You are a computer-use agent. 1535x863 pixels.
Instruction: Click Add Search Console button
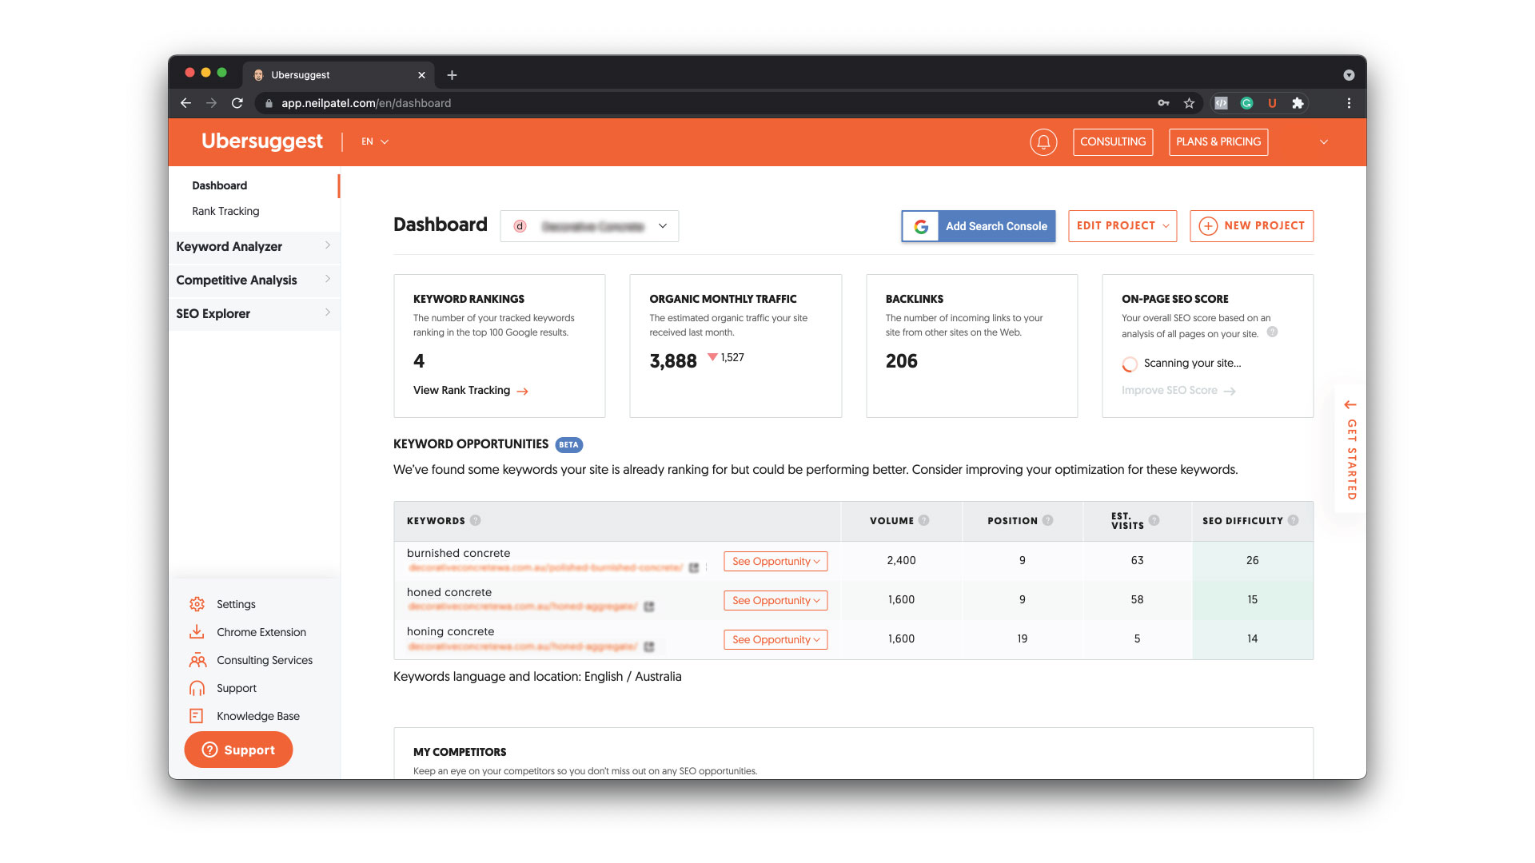[x=979, y=226]
